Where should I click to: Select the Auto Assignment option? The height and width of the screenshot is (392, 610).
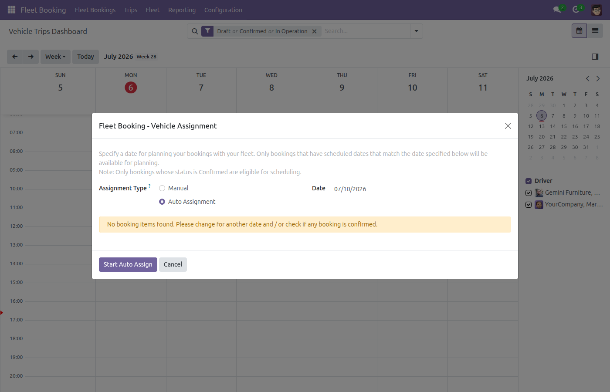(162, 202)
